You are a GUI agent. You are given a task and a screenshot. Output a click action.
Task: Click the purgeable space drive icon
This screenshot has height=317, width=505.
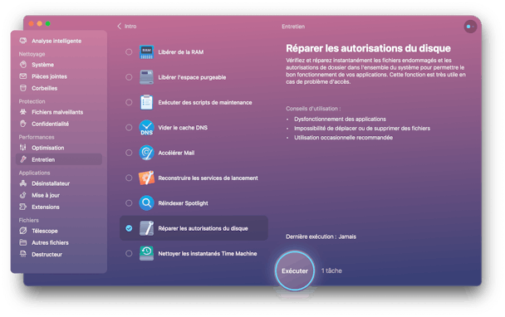pyautogui.click(x=146, y=77)
